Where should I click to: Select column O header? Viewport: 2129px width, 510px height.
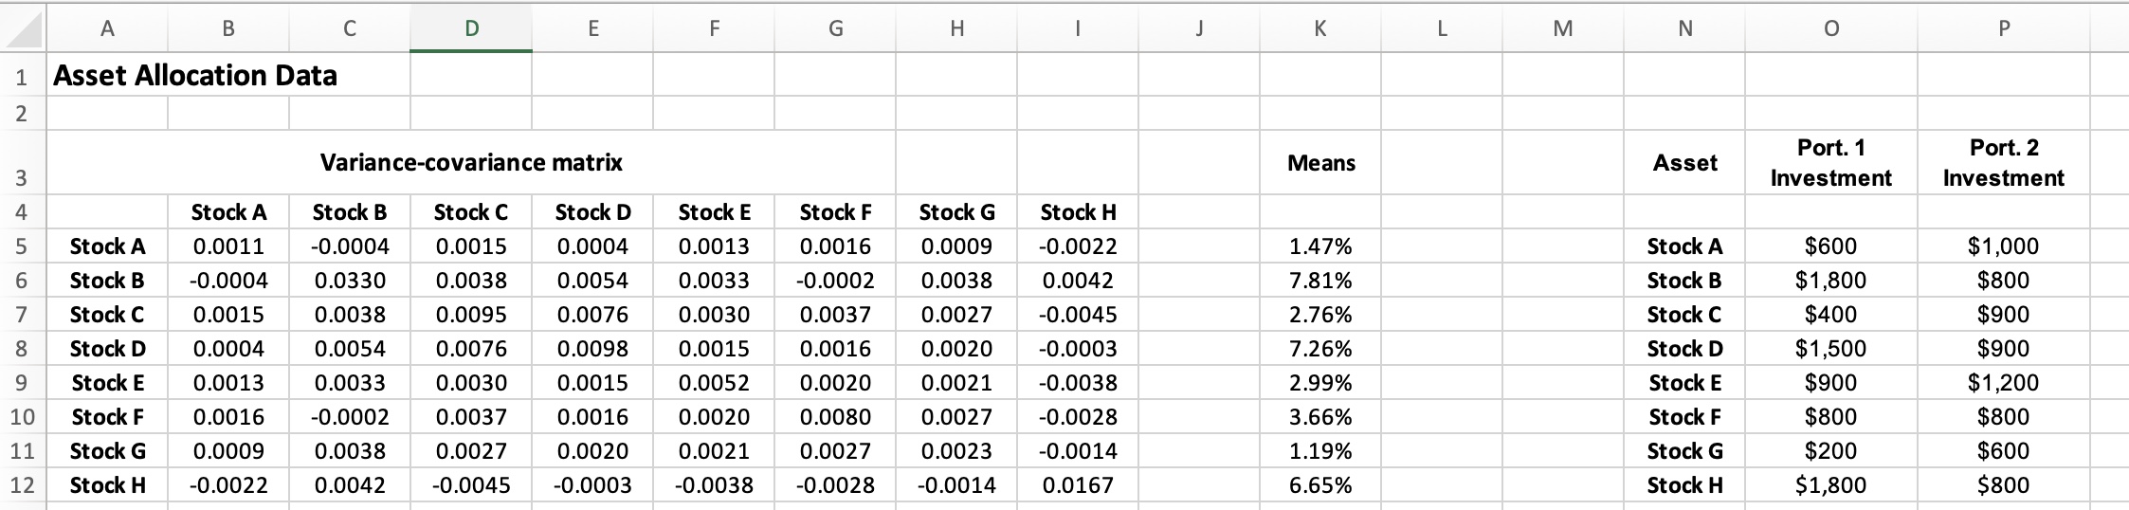click(1831, 28)
